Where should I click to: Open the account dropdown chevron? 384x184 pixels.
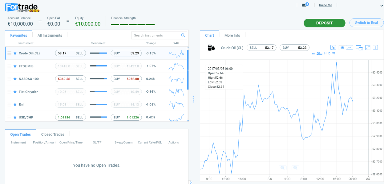click(x=381, y=5)
